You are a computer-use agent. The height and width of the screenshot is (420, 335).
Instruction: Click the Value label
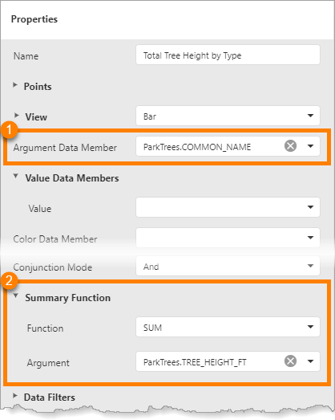click(40, 209)
